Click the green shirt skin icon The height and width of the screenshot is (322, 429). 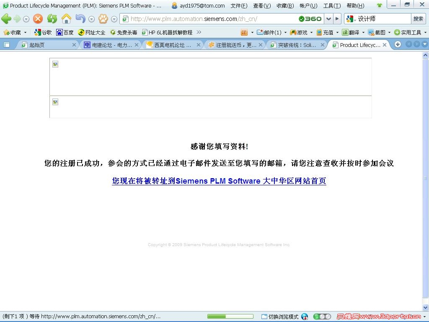point(379,5)
